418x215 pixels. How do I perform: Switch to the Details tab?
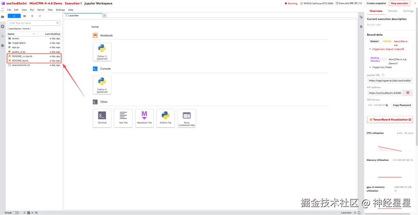392,11
